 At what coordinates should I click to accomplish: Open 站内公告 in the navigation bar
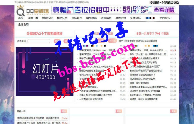pos(165,18)
